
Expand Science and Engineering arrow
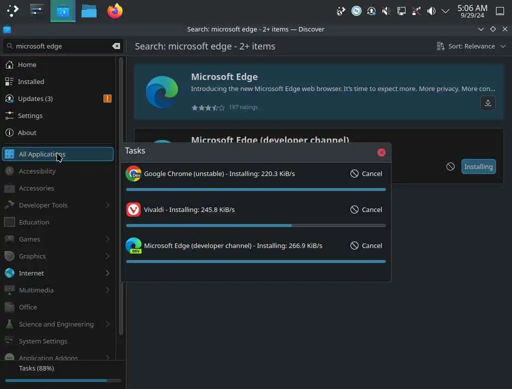pyautogui.click(x=107, y=324)
